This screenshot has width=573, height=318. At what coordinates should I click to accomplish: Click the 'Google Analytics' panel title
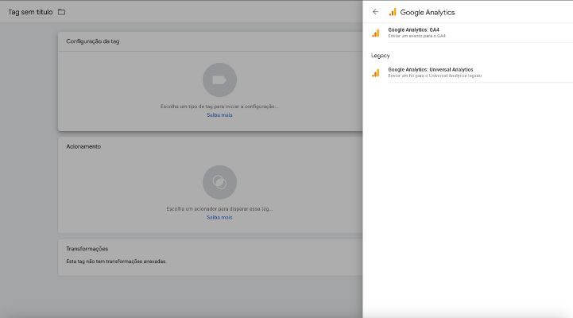(428, 12)
